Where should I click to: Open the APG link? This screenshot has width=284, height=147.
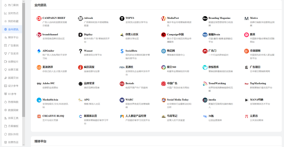(86, 100)
